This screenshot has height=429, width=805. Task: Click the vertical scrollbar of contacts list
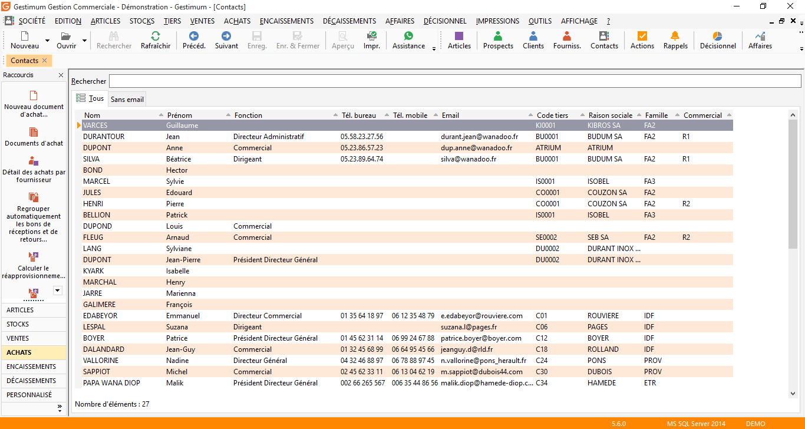coord(793,183)
